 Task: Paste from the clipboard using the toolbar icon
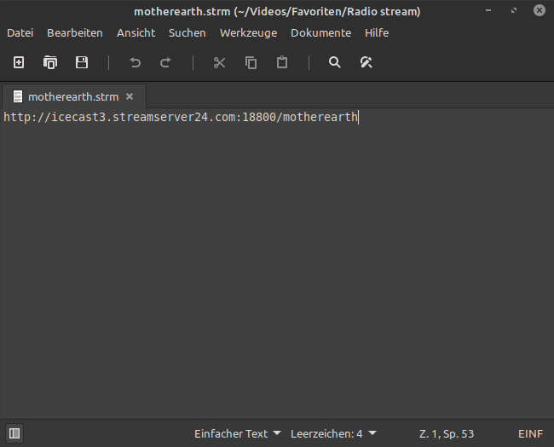coord(282,62)
